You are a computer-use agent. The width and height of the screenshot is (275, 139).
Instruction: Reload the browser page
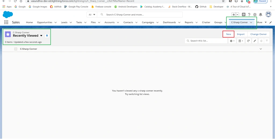[x=15, y=1]
